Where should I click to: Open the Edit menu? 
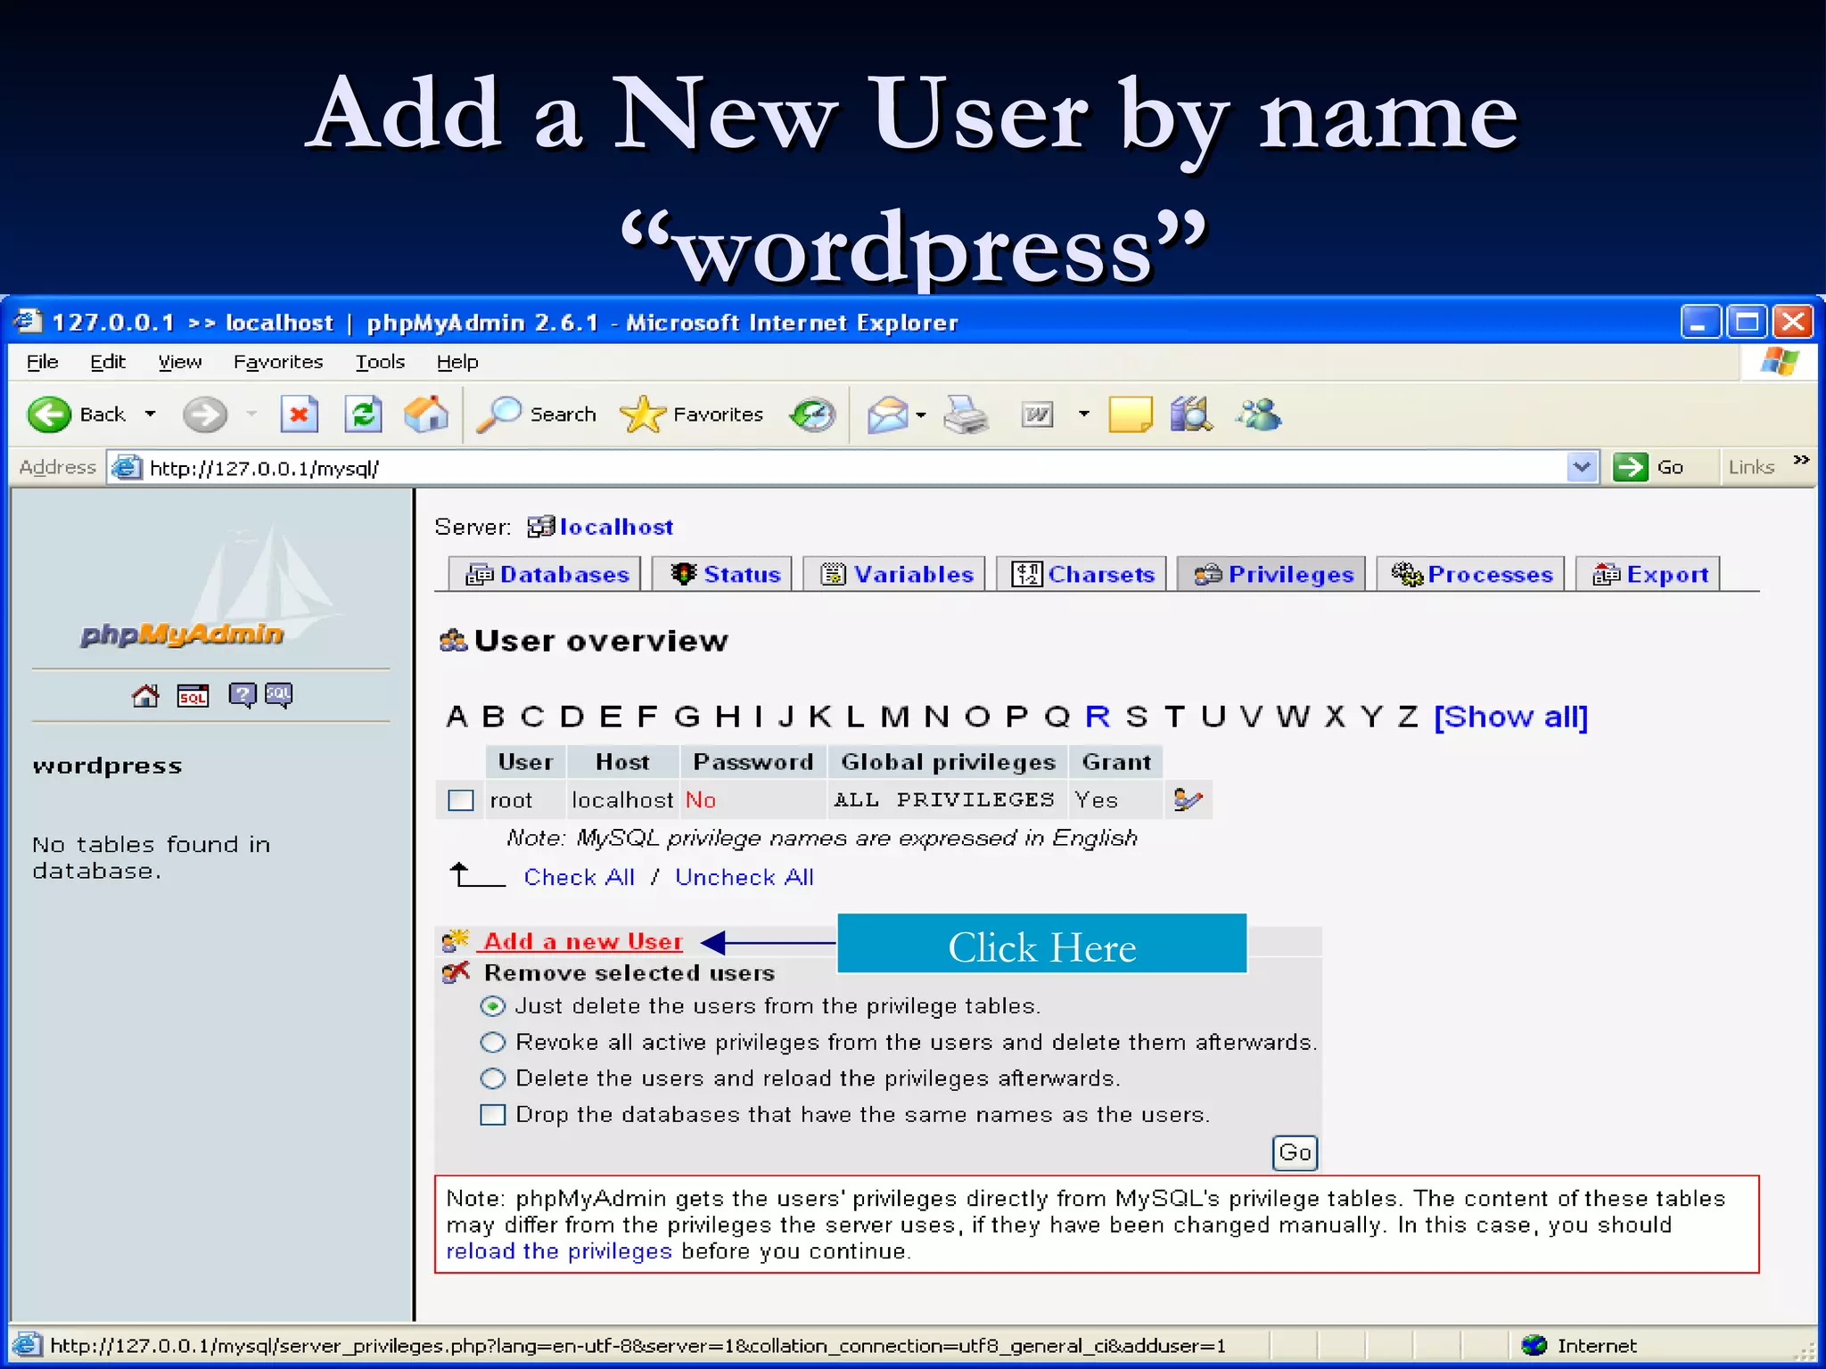click(107, 362)
